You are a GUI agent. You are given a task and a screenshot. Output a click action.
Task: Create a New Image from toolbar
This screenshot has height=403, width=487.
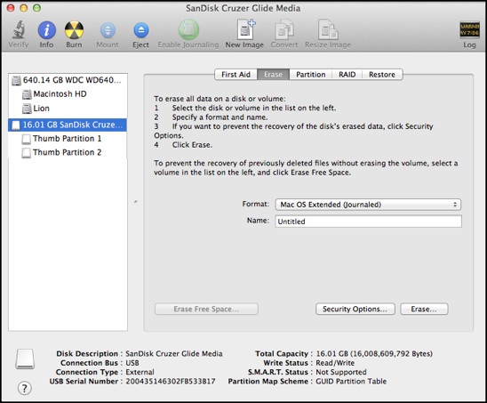[x=245, y=29]
